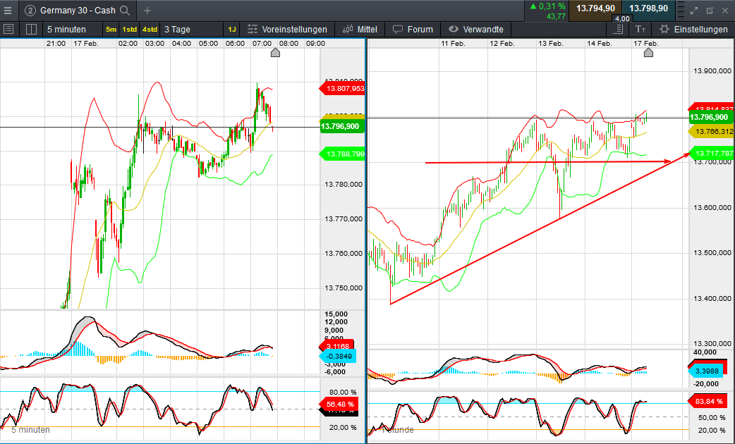Screen dimensions: 735x444
Task: Click the 11 Feb. label on right time axis
Action: tap(453, 43)
